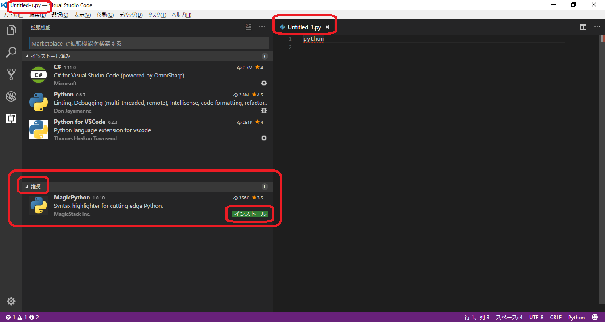
Task: Switch to the Untitled-1.py tab
Action: click(304, 27)
